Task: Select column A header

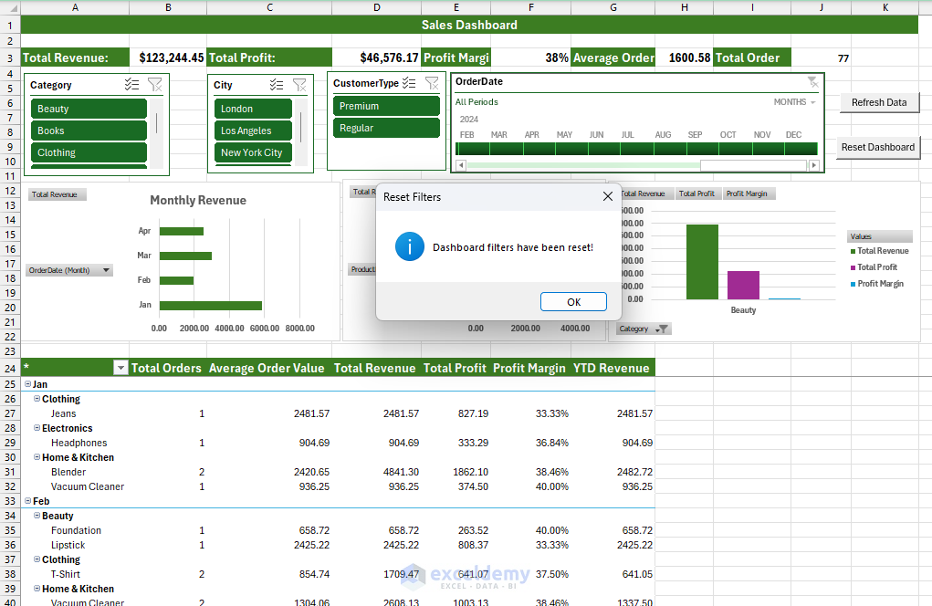Action: (75, 7)
